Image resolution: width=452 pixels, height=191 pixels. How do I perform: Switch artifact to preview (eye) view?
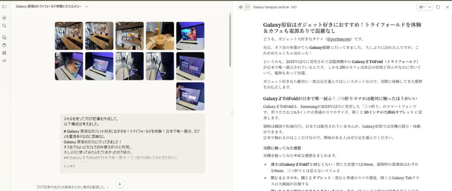(241, 7)
